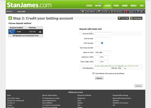Open Help in the top bar
The width and height of the screenshot is (151, 108).
coord(140,12)
